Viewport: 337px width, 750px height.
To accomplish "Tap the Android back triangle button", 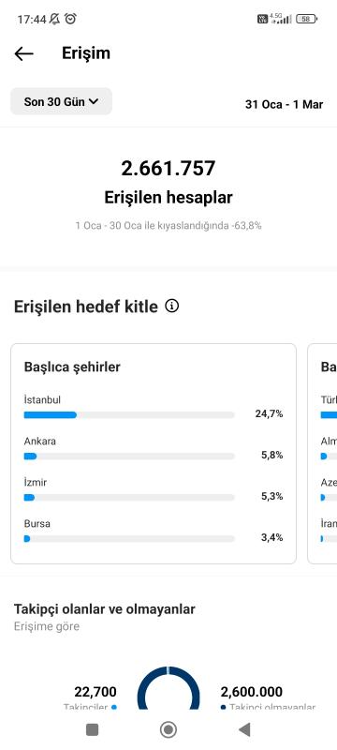I will 244,729.
